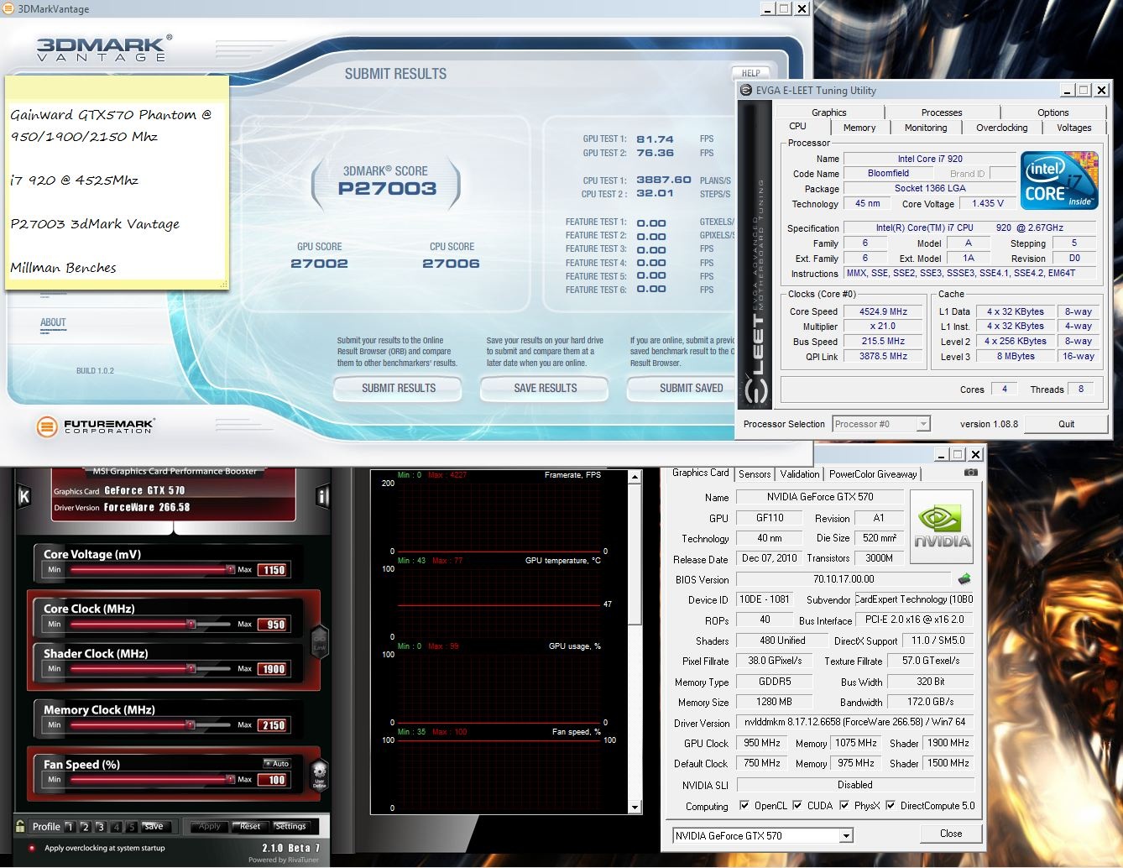Viewport: 1123px width, 868px height.
Task: Uncheck the OpenCL checkbox in GPU-Z
Action: click(x=744, y=806)
